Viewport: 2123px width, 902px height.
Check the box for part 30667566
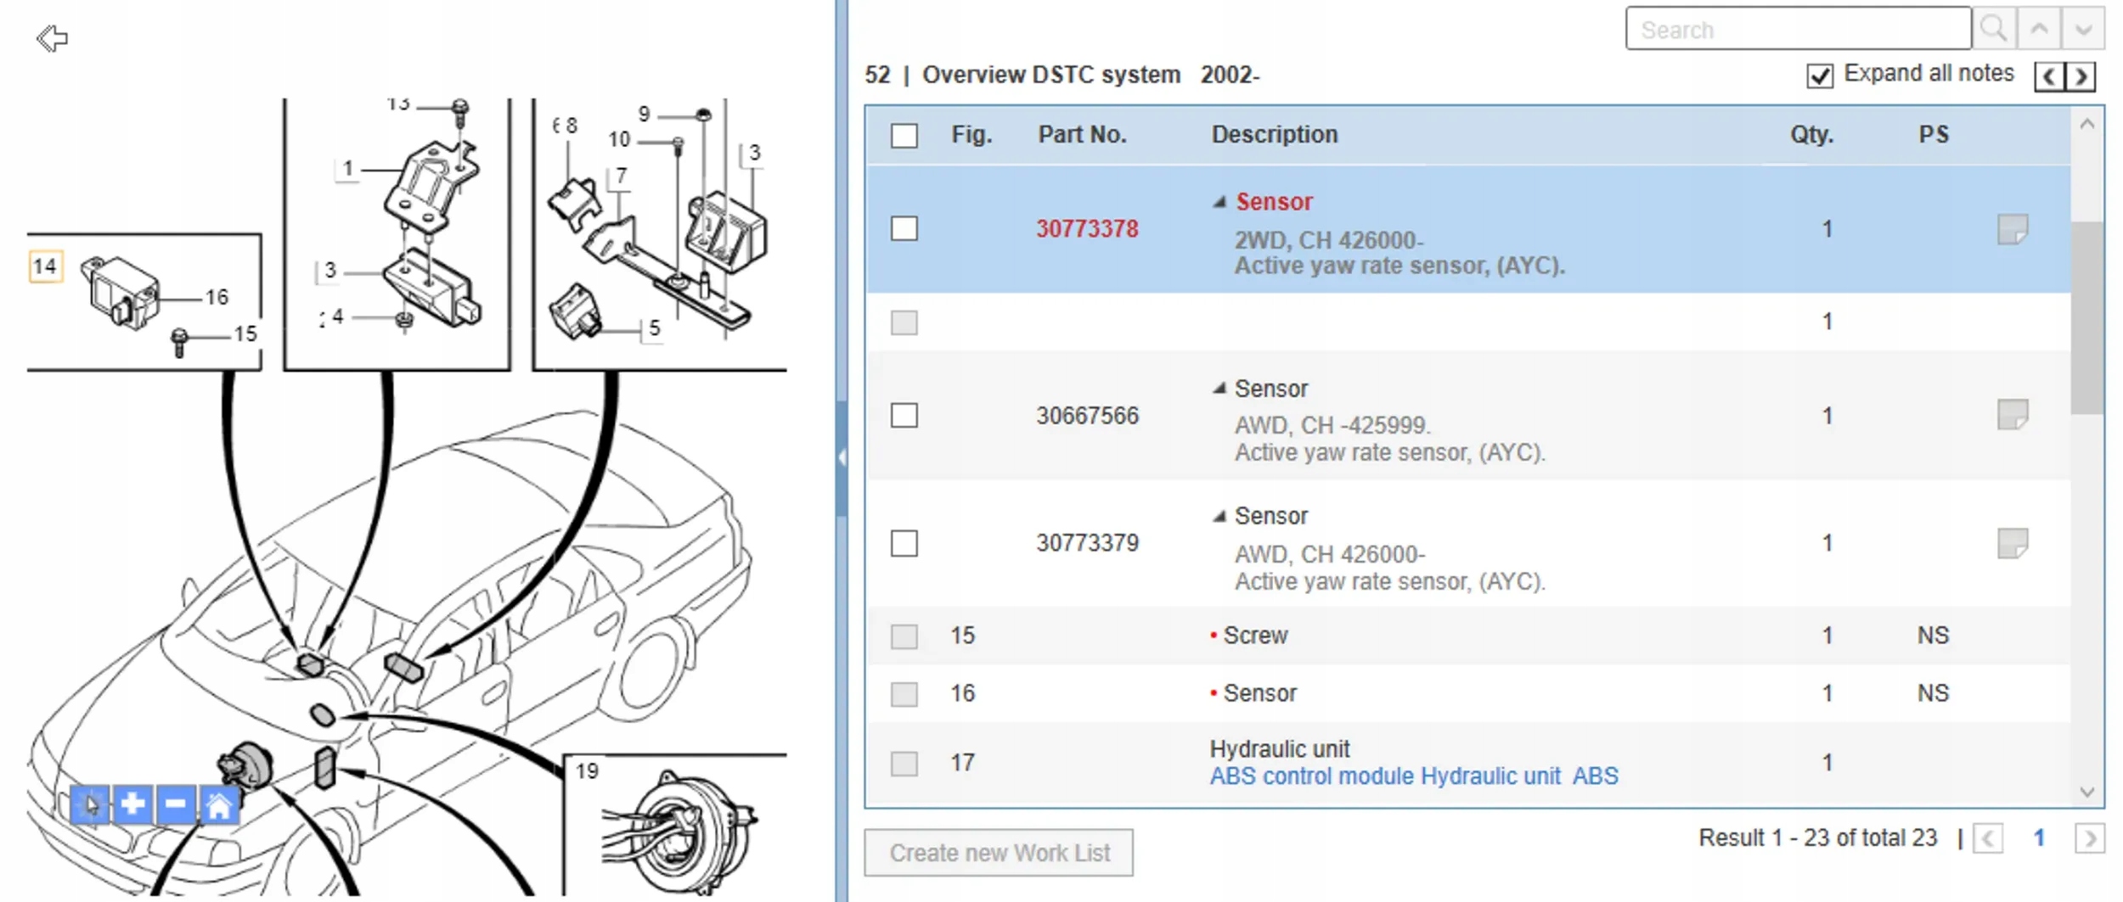coord(904,415)
